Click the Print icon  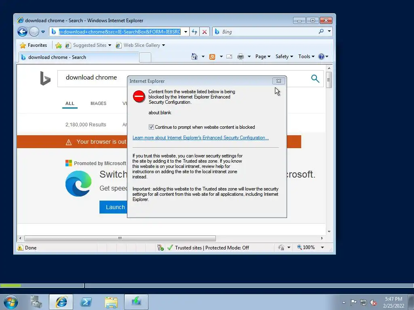pyautogui.click(x=240, y=57)
